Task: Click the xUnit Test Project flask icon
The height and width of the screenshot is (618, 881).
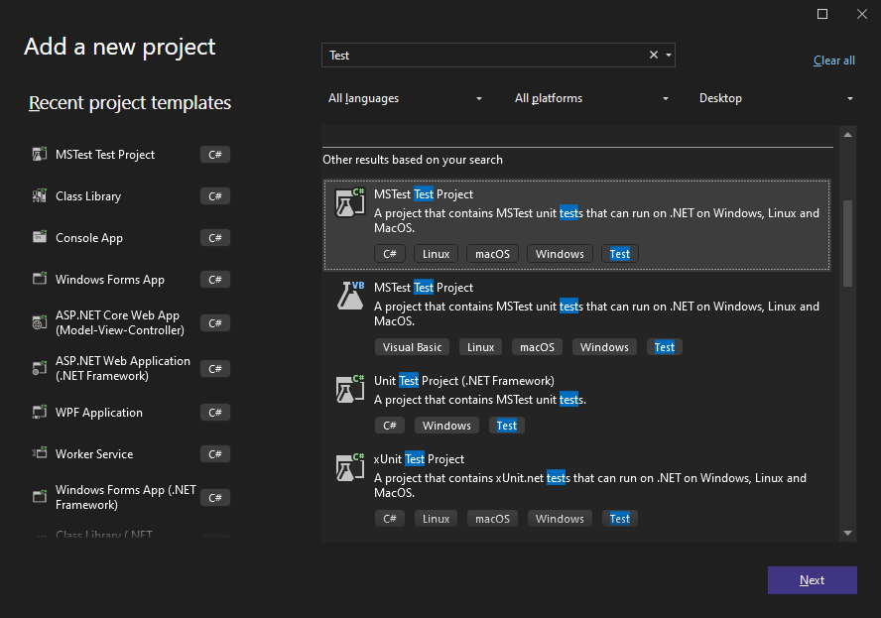Action: click(x=350, y=467)
